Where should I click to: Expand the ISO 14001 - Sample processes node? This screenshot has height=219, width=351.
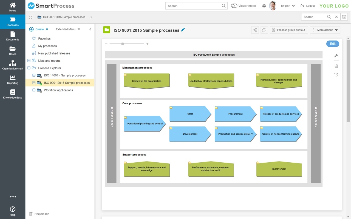tap(34, 75)
